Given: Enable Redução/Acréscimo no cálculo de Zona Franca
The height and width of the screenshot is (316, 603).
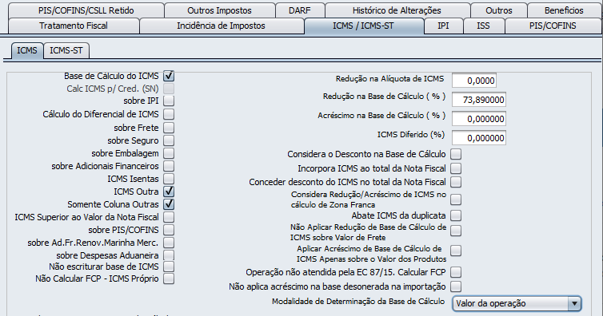Looking at the screenshot, I should (456, 199).
